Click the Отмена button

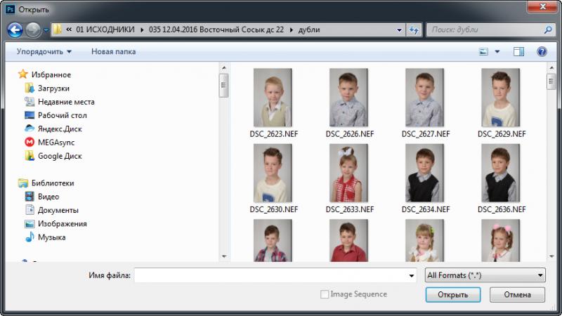tap(517, 294)
